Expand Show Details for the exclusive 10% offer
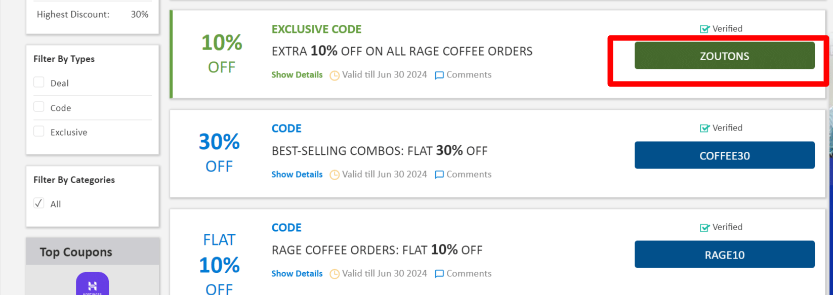Image resolution: width=833 pixels, height=295 pixels. 297,75
